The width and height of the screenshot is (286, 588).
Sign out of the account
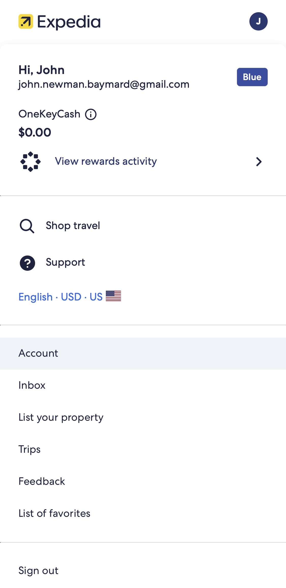tap(38, 570)
